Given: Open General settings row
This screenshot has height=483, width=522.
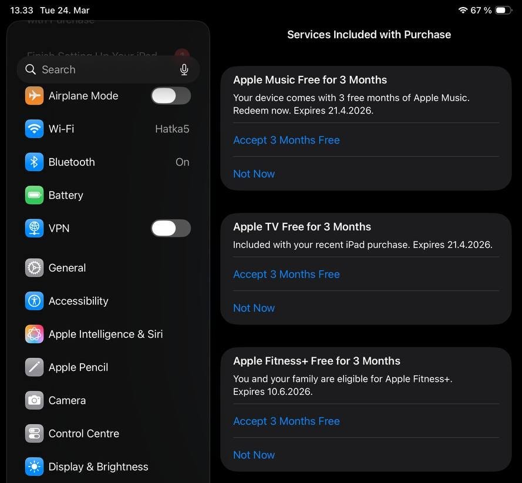Looking at the screenshot, I should pos(108,267).
